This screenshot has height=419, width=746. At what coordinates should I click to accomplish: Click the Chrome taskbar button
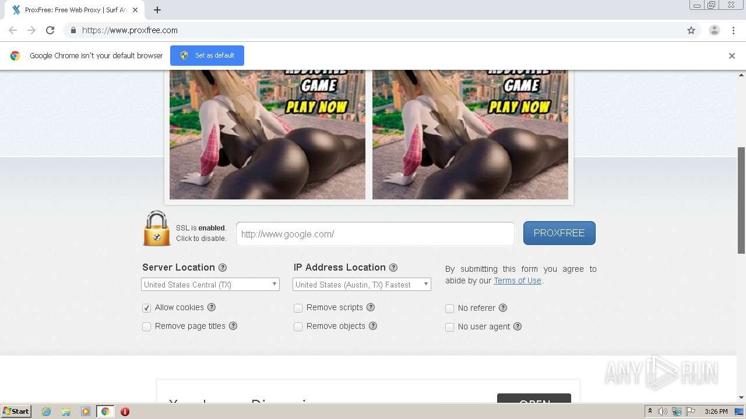[x=105, y=411]
